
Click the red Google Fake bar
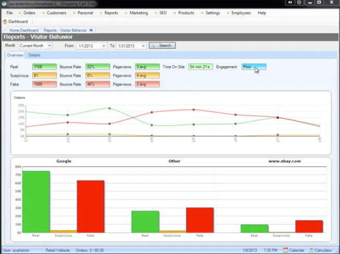pyautogui.click(x=90, y=207)
